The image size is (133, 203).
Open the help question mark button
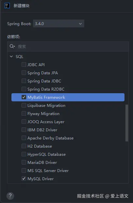(10, 196)
